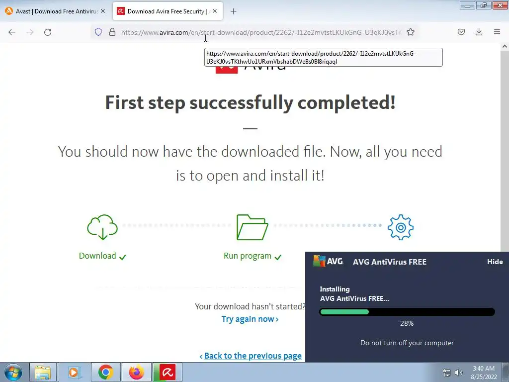
Task: Close the Avast Download Free Antivirus tab
Action: pyautogui.click(x=103, y=11)
